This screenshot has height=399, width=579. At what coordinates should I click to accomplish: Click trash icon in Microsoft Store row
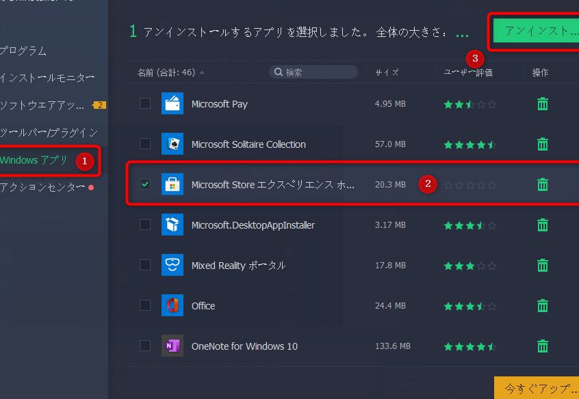543,184
